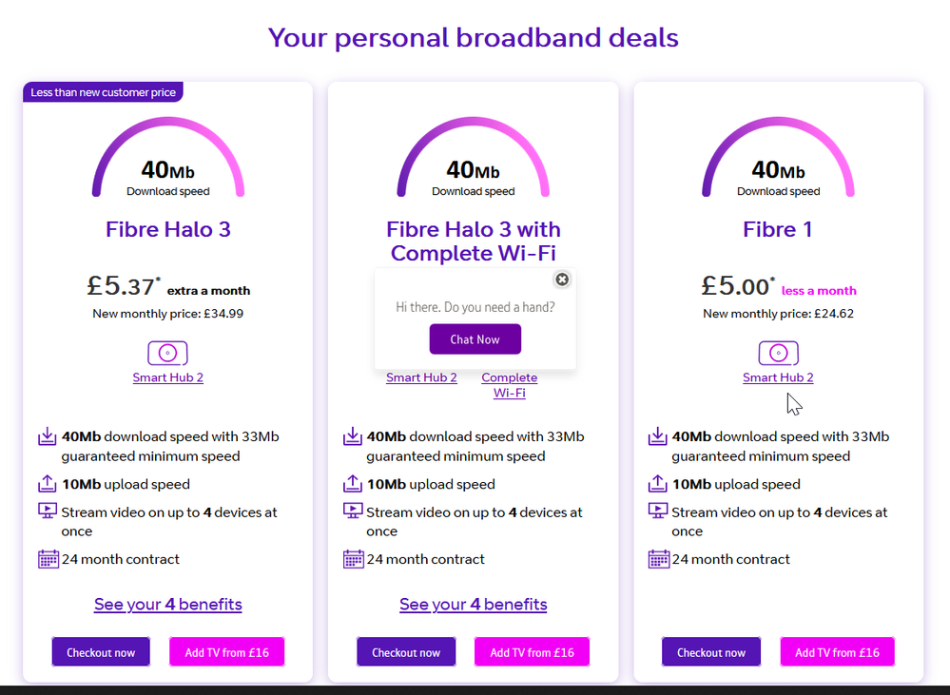Click the Chat Now button
The image size is (950, 695).
click(x=475, y=339)
